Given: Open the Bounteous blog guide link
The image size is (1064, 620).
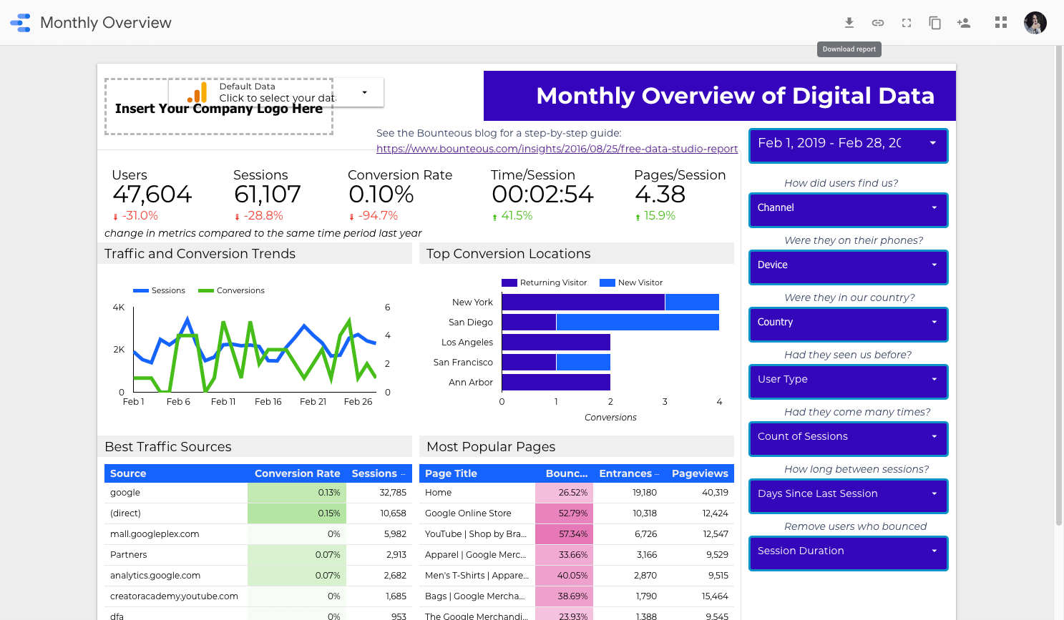Looking at the screenshot, I should click(x=557, y=149).
